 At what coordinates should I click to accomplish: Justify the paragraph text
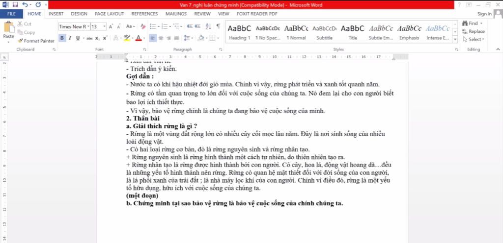pos(176,38)
